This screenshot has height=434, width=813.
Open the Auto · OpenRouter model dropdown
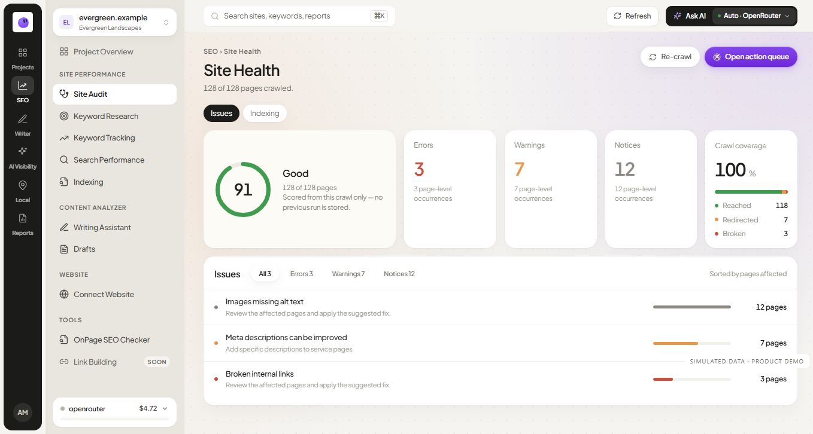click(754, 16)
